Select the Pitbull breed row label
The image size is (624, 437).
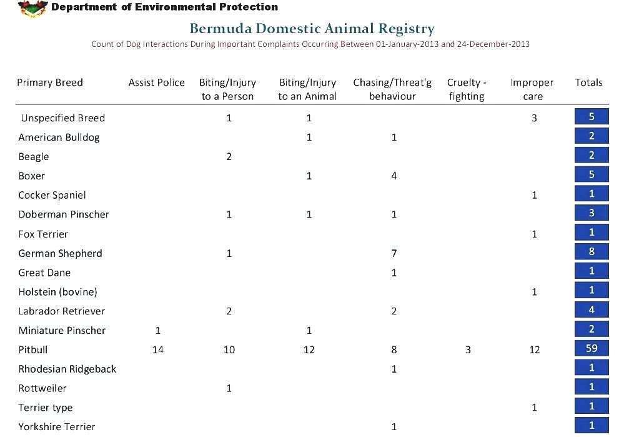coord(33,350)
